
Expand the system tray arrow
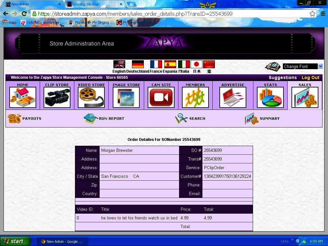pos(298,241)
